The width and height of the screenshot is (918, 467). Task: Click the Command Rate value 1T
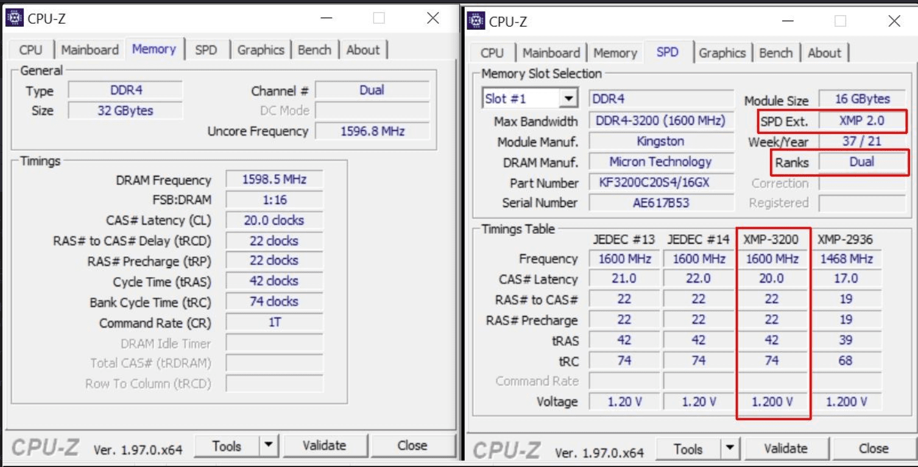click(274, 322)
